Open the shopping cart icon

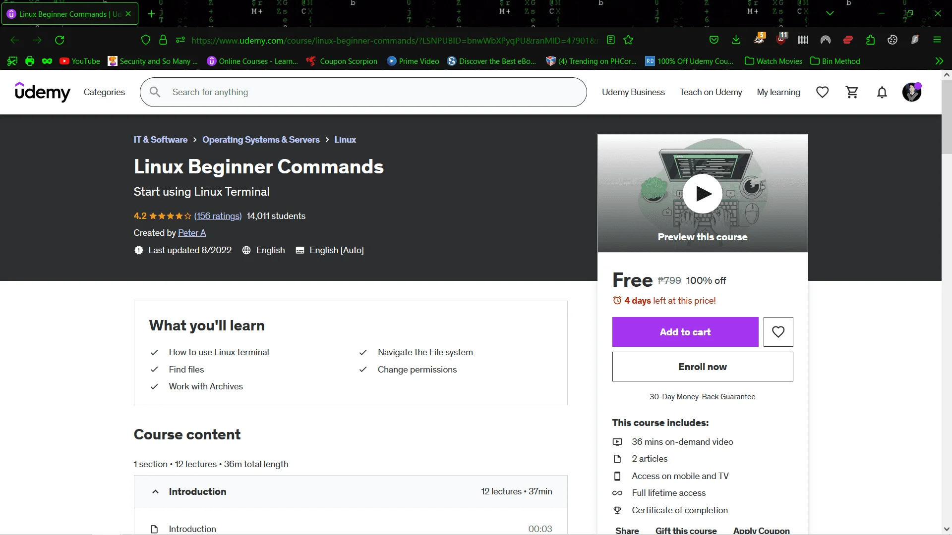(852, 92)
